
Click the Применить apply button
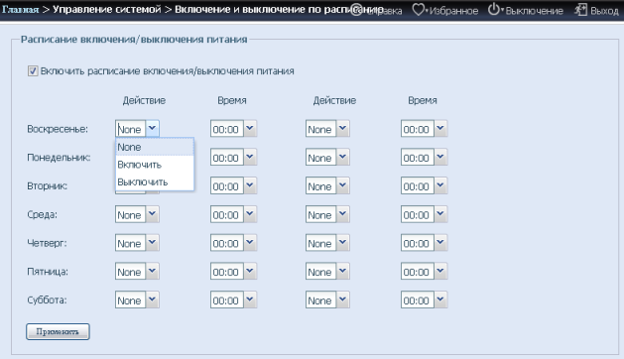point(58,331)
